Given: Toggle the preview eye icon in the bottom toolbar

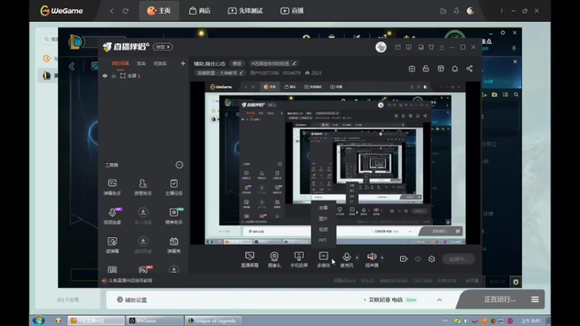Looking at the screenshot, I should (x=418, y=259).
